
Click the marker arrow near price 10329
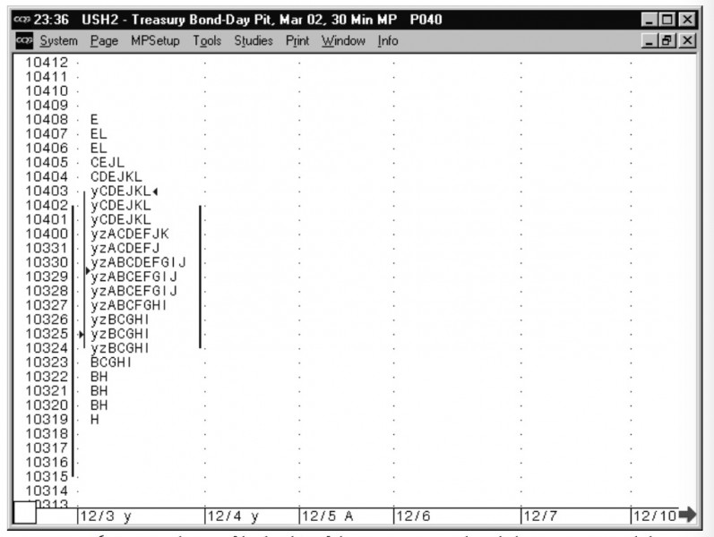point(88,271)
